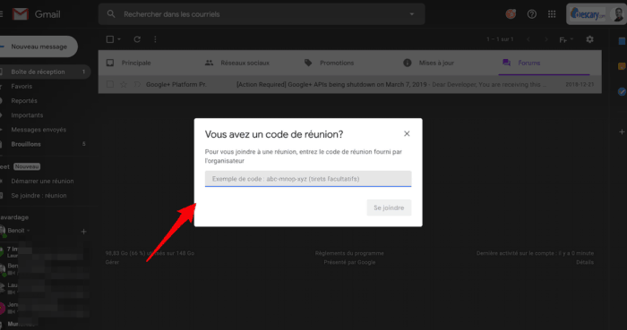The image size is (627, 330).
Task: Go to the older page arrow
Action: click(546, 39)
